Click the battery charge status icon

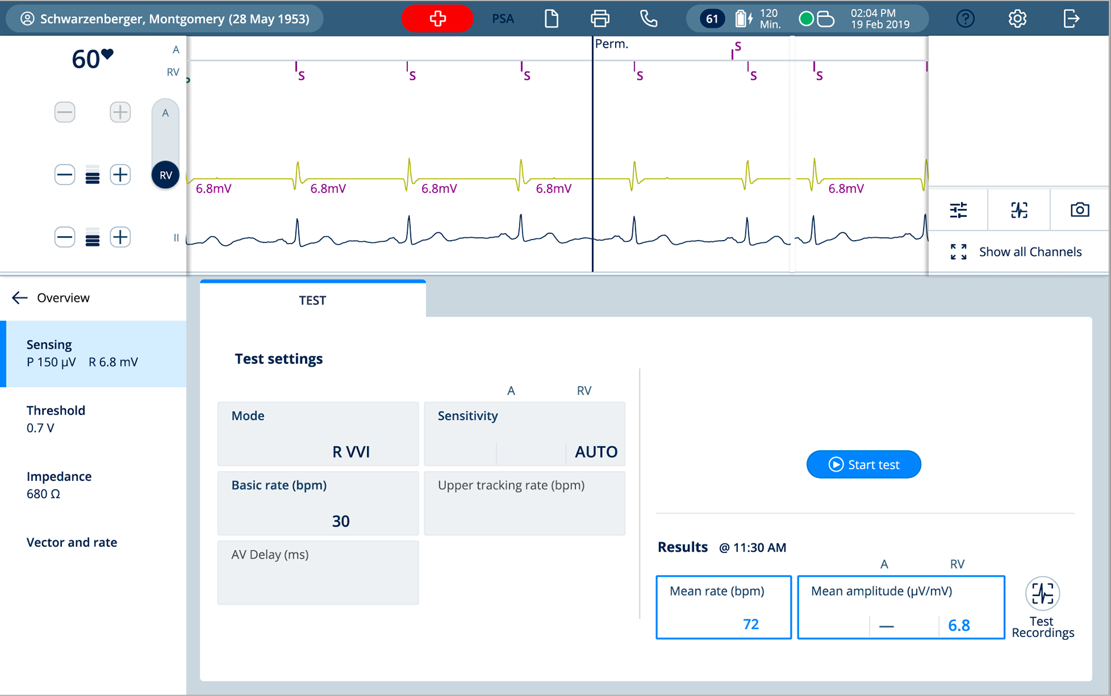(x=744, y=19)
